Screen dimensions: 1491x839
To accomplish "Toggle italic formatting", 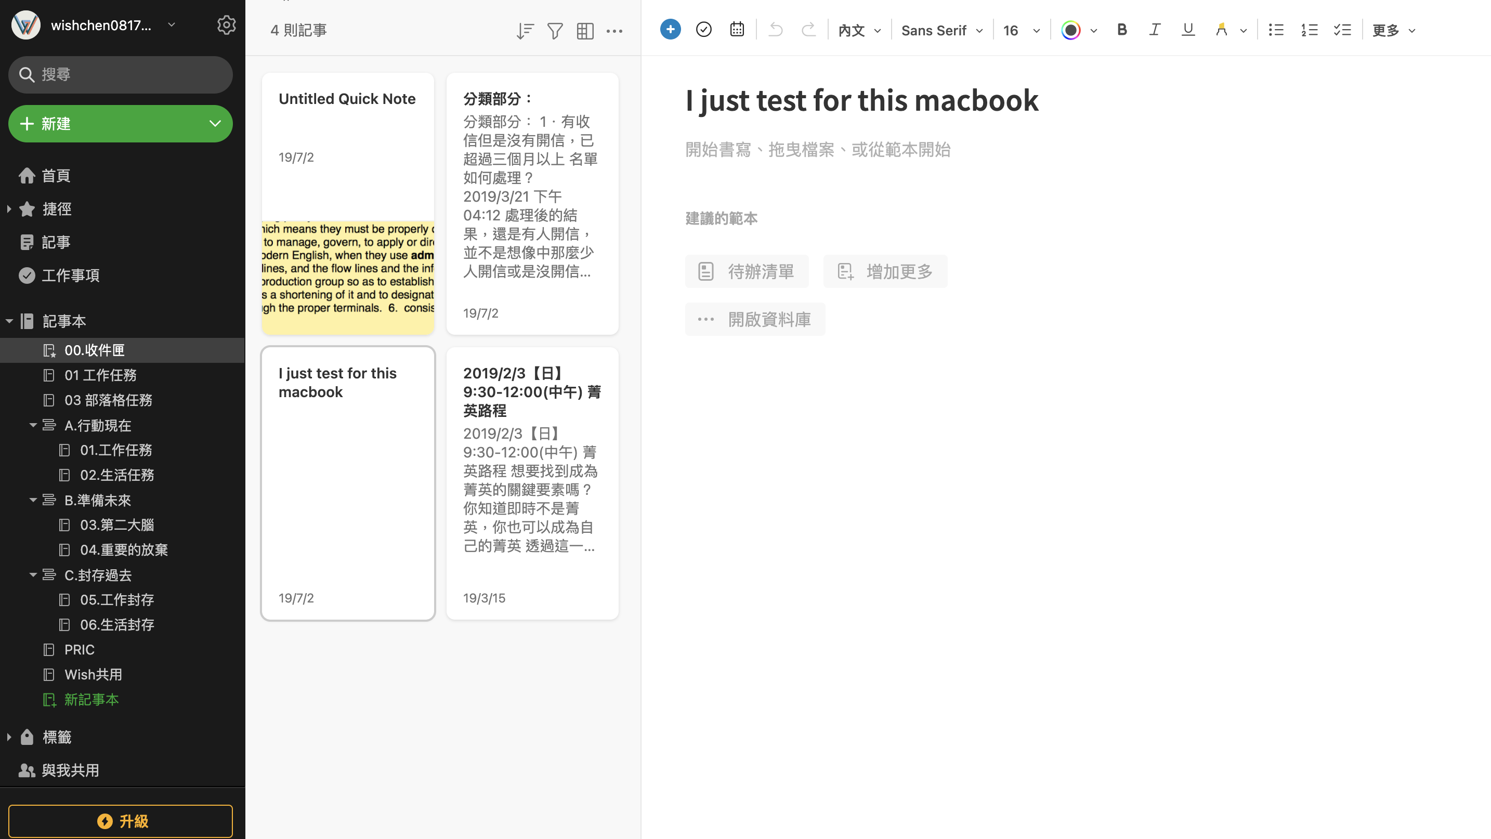I will coord(1155,30).
